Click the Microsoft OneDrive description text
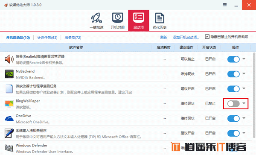This screenshot has height=155, width=256. pos(33,122)
